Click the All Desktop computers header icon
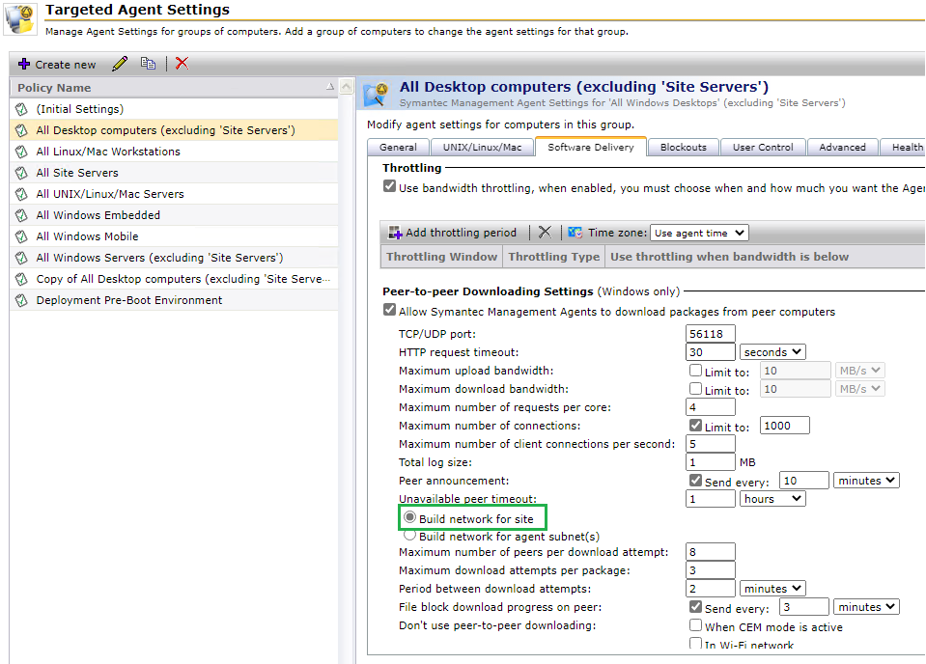The height and width of the screenshot is (664, 926). (x=377, y=95)
